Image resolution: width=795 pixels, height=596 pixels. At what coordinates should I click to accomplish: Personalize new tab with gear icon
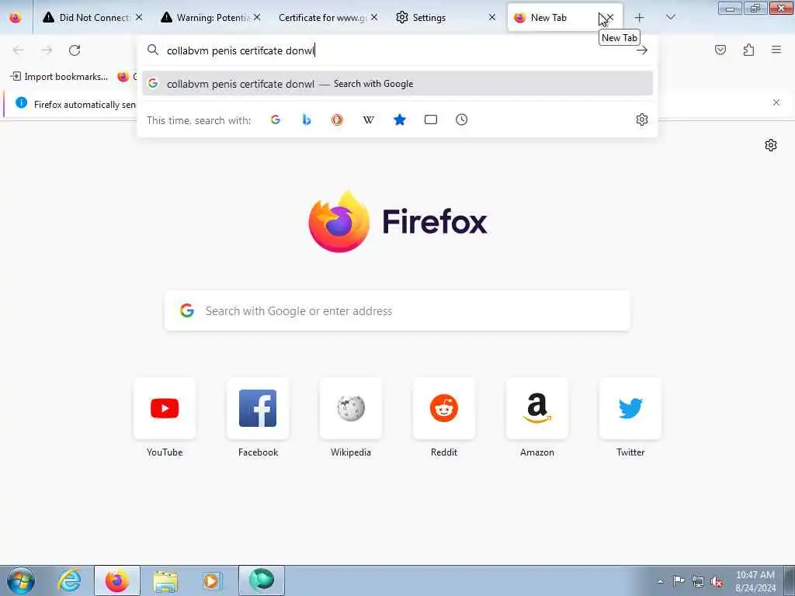[x=771, y=145]
